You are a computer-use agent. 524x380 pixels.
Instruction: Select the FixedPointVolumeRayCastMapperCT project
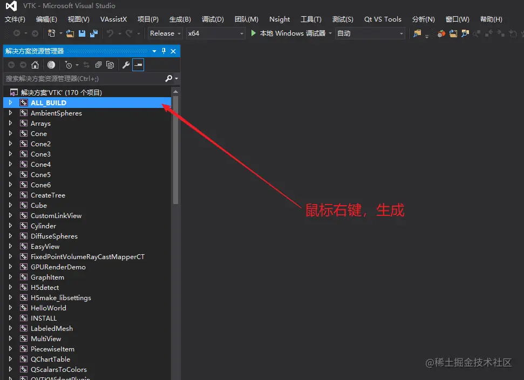point(87,257)
